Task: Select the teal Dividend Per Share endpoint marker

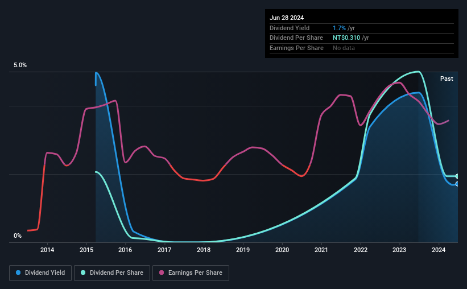Action: click(x=457, y=176)
